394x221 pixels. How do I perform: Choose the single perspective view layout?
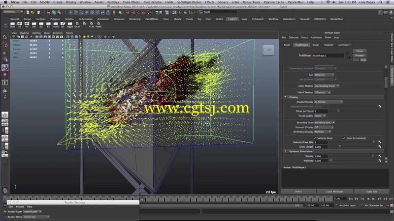point(5,115)
